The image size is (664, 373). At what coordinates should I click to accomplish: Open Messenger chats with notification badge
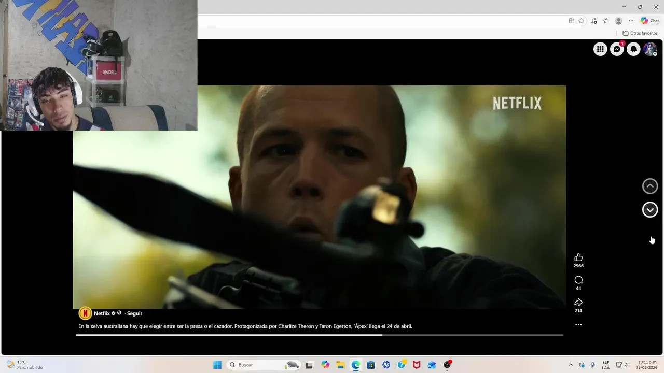pos(617,49)
